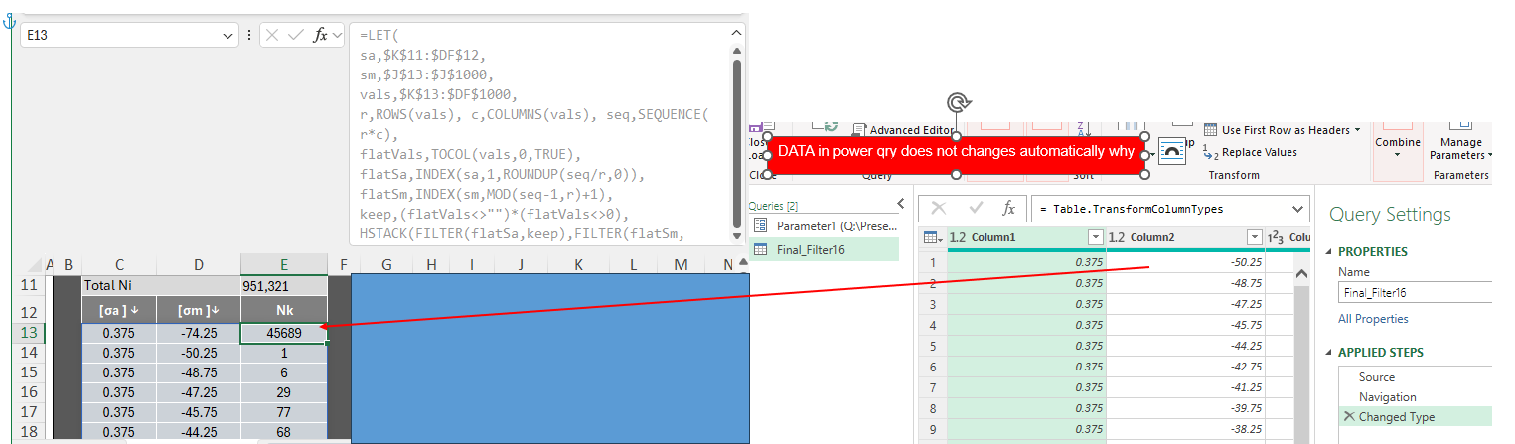Open the Column2 filter dropdown

(1254, 237)
